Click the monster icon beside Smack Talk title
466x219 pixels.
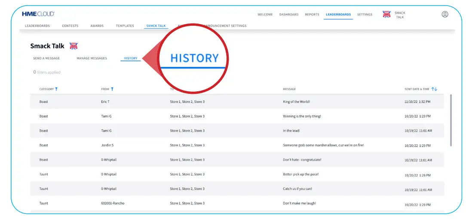click(x=74, y=46)
